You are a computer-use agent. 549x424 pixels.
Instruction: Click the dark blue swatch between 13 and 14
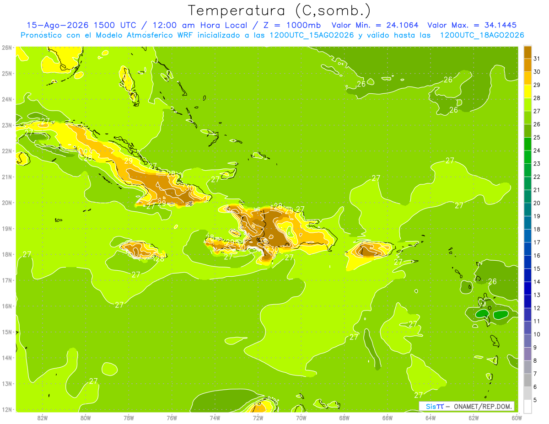point(527,288)
